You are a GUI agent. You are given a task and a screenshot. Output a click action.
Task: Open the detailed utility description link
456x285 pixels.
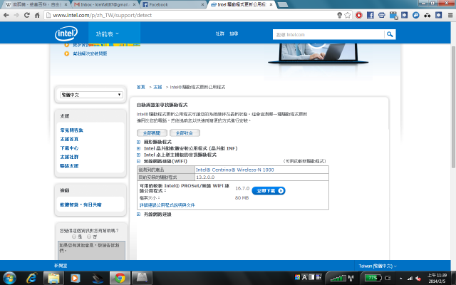point(167,205)
